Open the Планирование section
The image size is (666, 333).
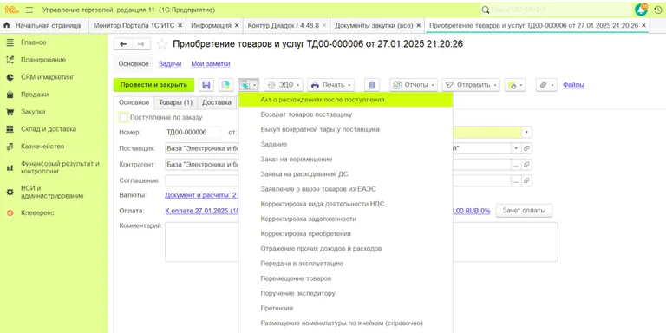click(43, 60)
